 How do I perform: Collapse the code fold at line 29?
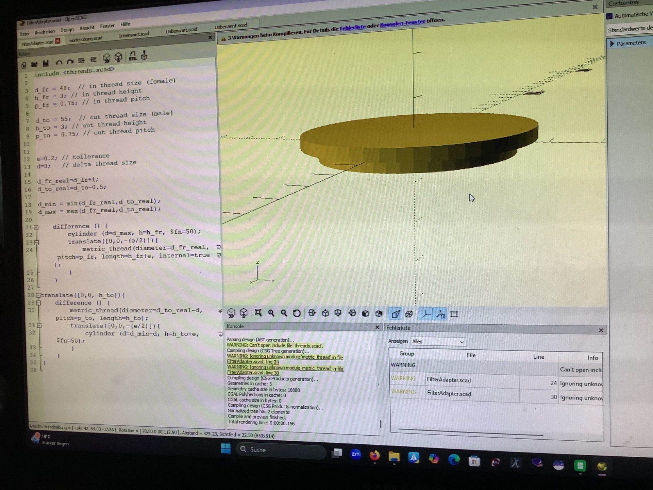point(38,303)
